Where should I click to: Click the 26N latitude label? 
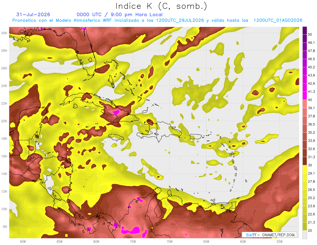pos(4,68)
